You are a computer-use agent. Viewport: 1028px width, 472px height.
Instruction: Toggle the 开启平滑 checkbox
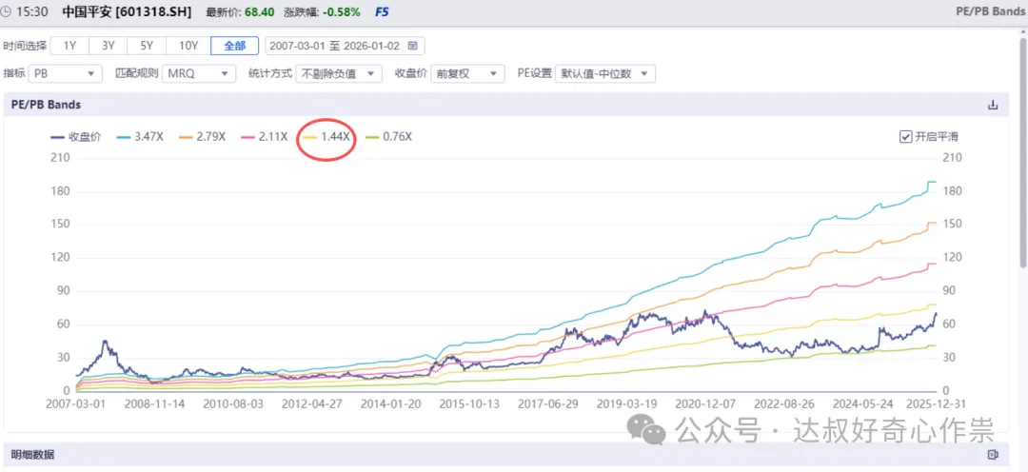coord(905,136)
